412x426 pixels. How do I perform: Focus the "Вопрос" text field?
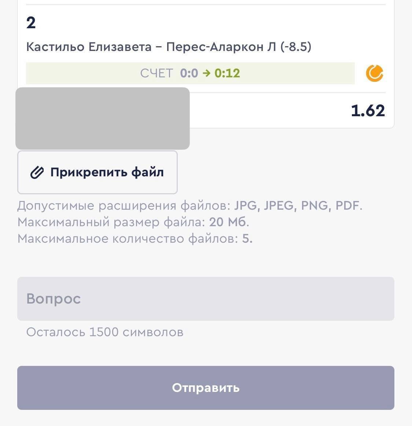(x=206, y=299)
